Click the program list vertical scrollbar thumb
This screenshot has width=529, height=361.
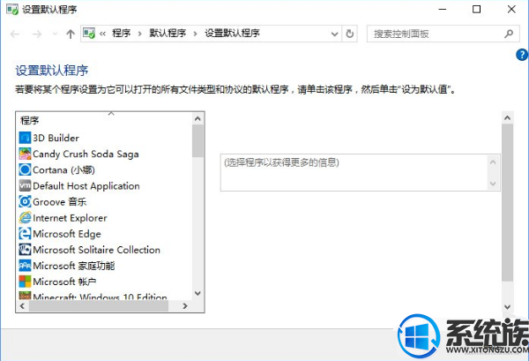[197, 141]
